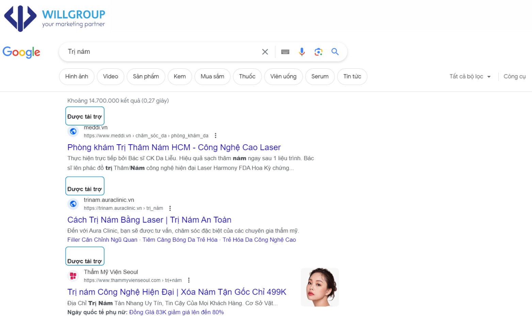Image resolution: width=532 pixels, height=319 pixels.
Task: Select the Hình ảnh filter chip
Action: click(x=77, y=77)
